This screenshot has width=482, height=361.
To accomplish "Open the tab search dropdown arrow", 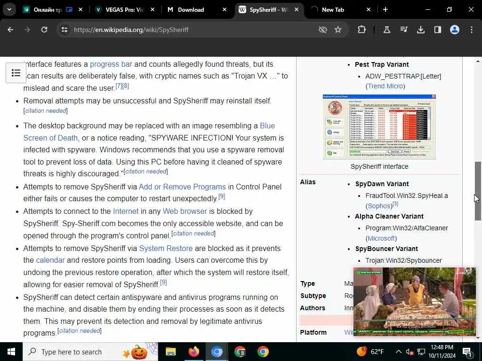I will [x=9, y=9].
